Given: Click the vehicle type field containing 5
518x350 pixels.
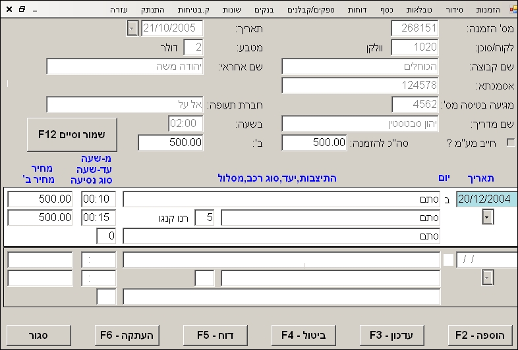Looking at the screenshot, I should click(x=204, y=217).
